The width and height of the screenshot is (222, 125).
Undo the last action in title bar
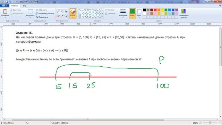tap(10, 2)
